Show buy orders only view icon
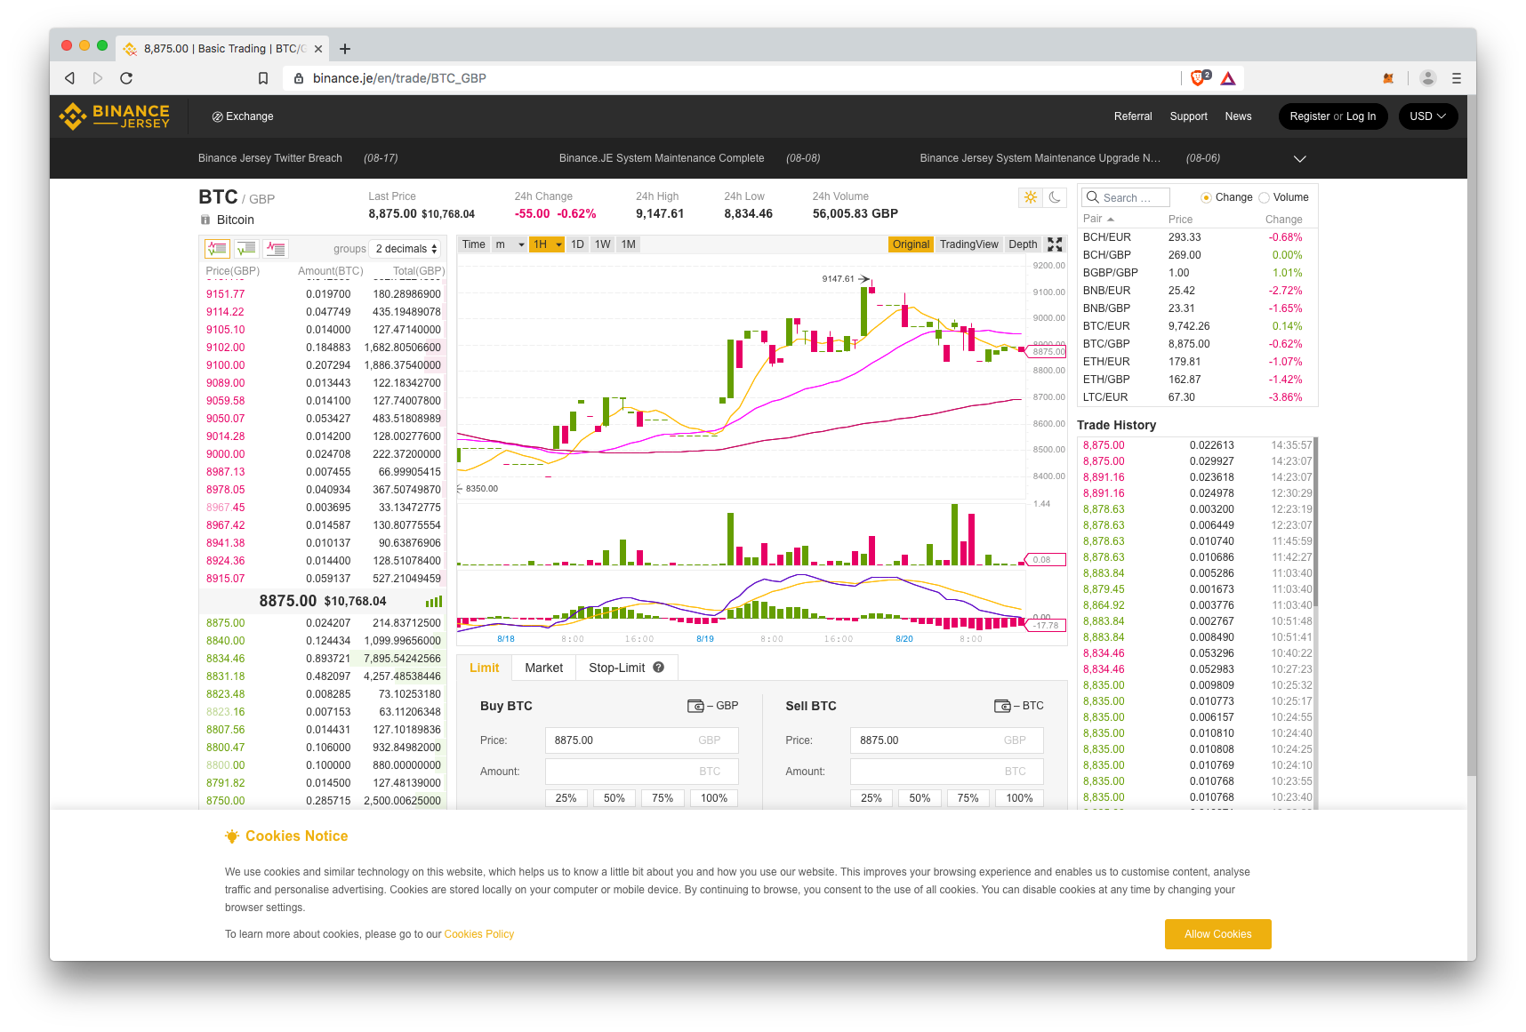This screenshot has height=1032, width=1526. (246, 249)
